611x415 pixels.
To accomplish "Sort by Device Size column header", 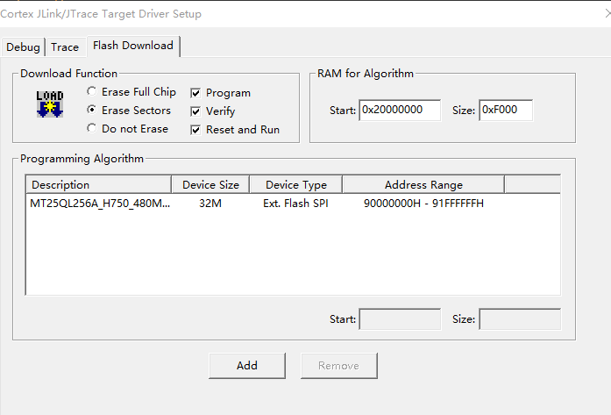I will coord(210,185).
